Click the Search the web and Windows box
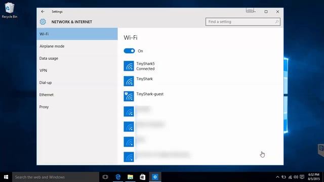The height and width of the screenshot is (182, 324). click(x=56, y=177)
